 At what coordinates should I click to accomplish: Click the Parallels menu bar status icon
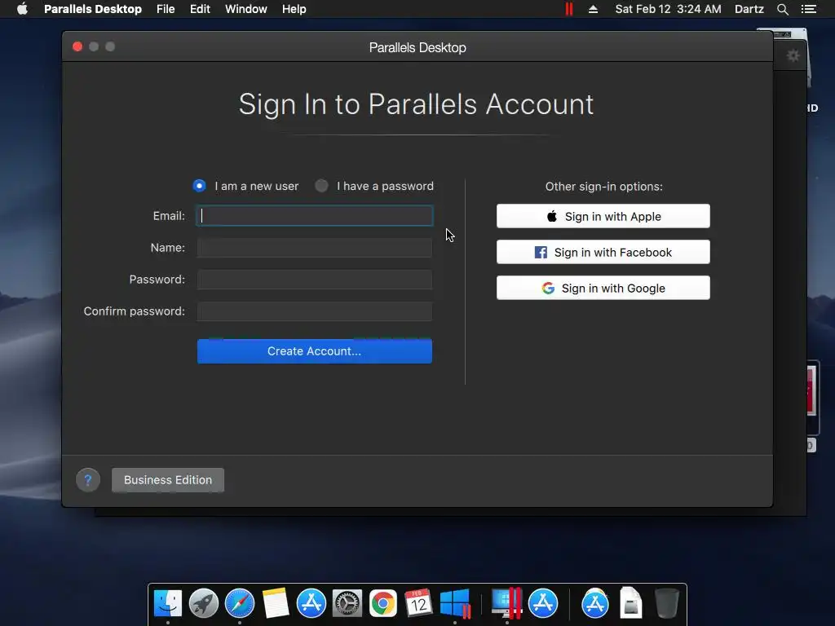pyautogui.click(x=568, y=9)
